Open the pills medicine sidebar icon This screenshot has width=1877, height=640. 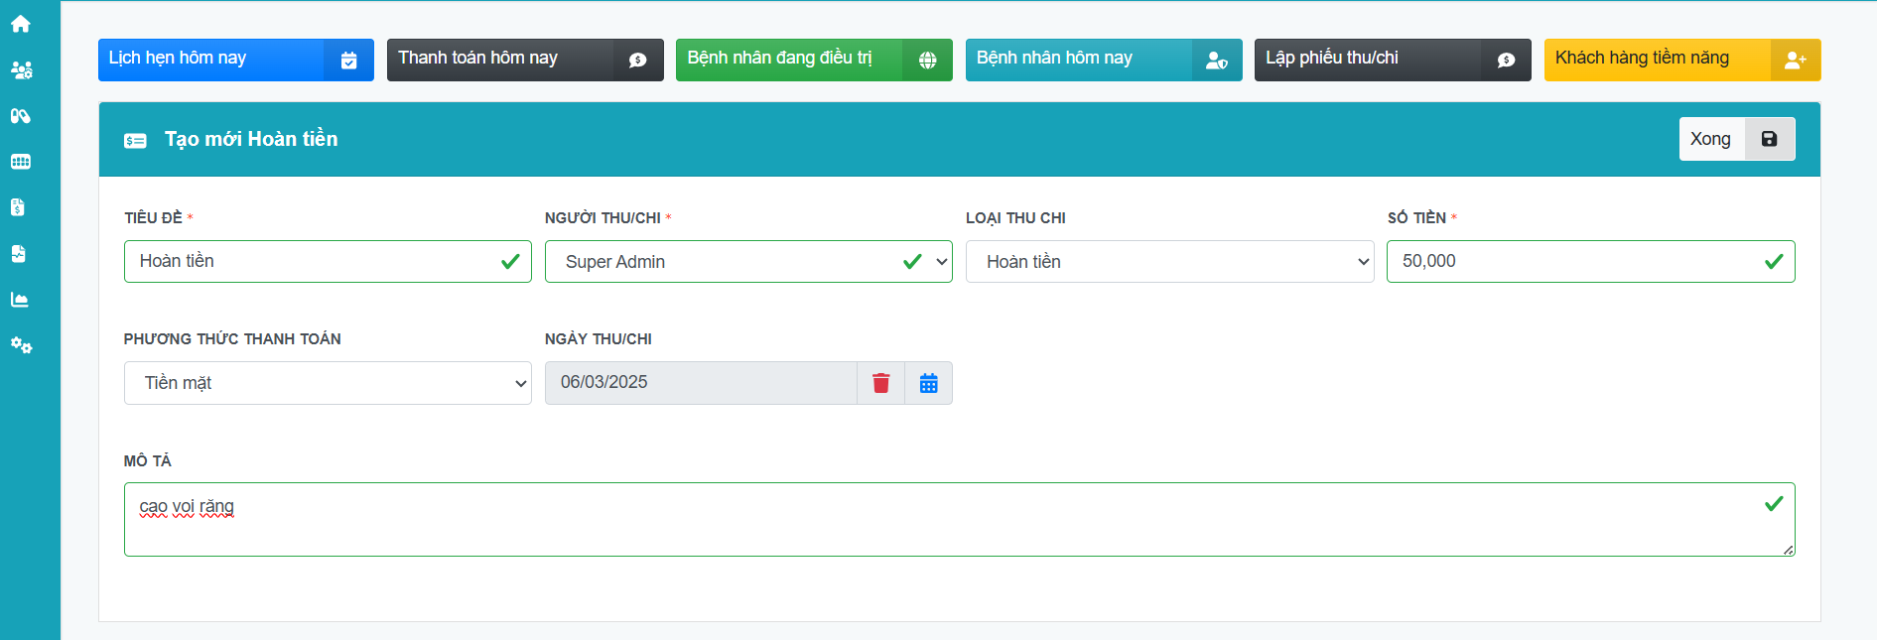[20, 116]
